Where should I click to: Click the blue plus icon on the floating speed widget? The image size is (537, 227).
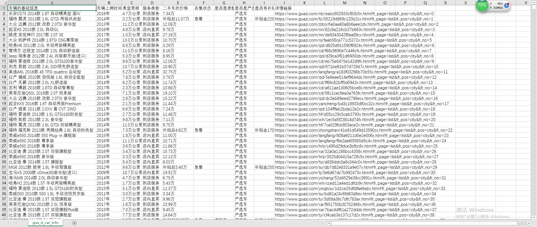[x=506, y=5]
